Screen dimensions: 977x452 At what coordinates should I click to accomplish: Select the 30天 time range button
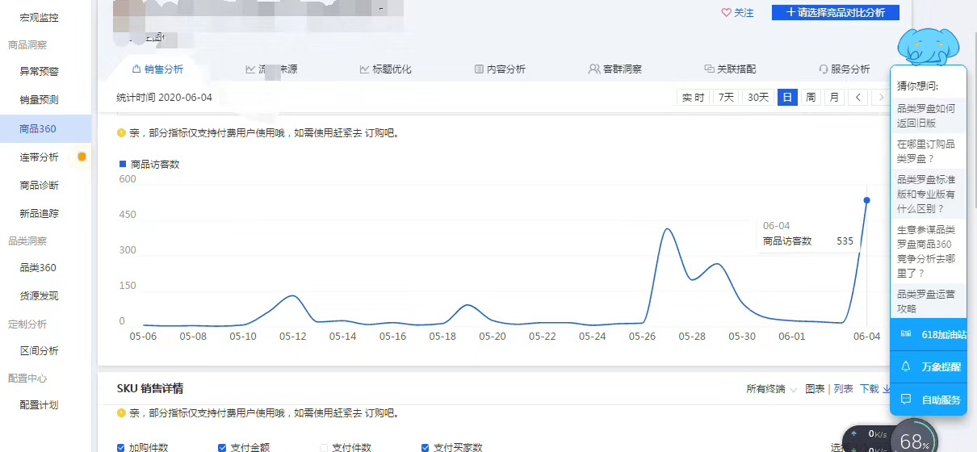tap(759, 98)
